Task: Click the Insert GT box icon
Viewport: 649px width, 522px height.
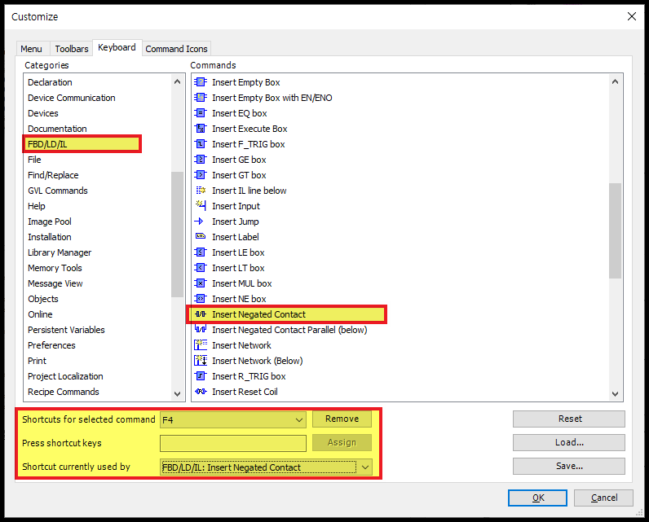Action: click(x=201, y=175)
